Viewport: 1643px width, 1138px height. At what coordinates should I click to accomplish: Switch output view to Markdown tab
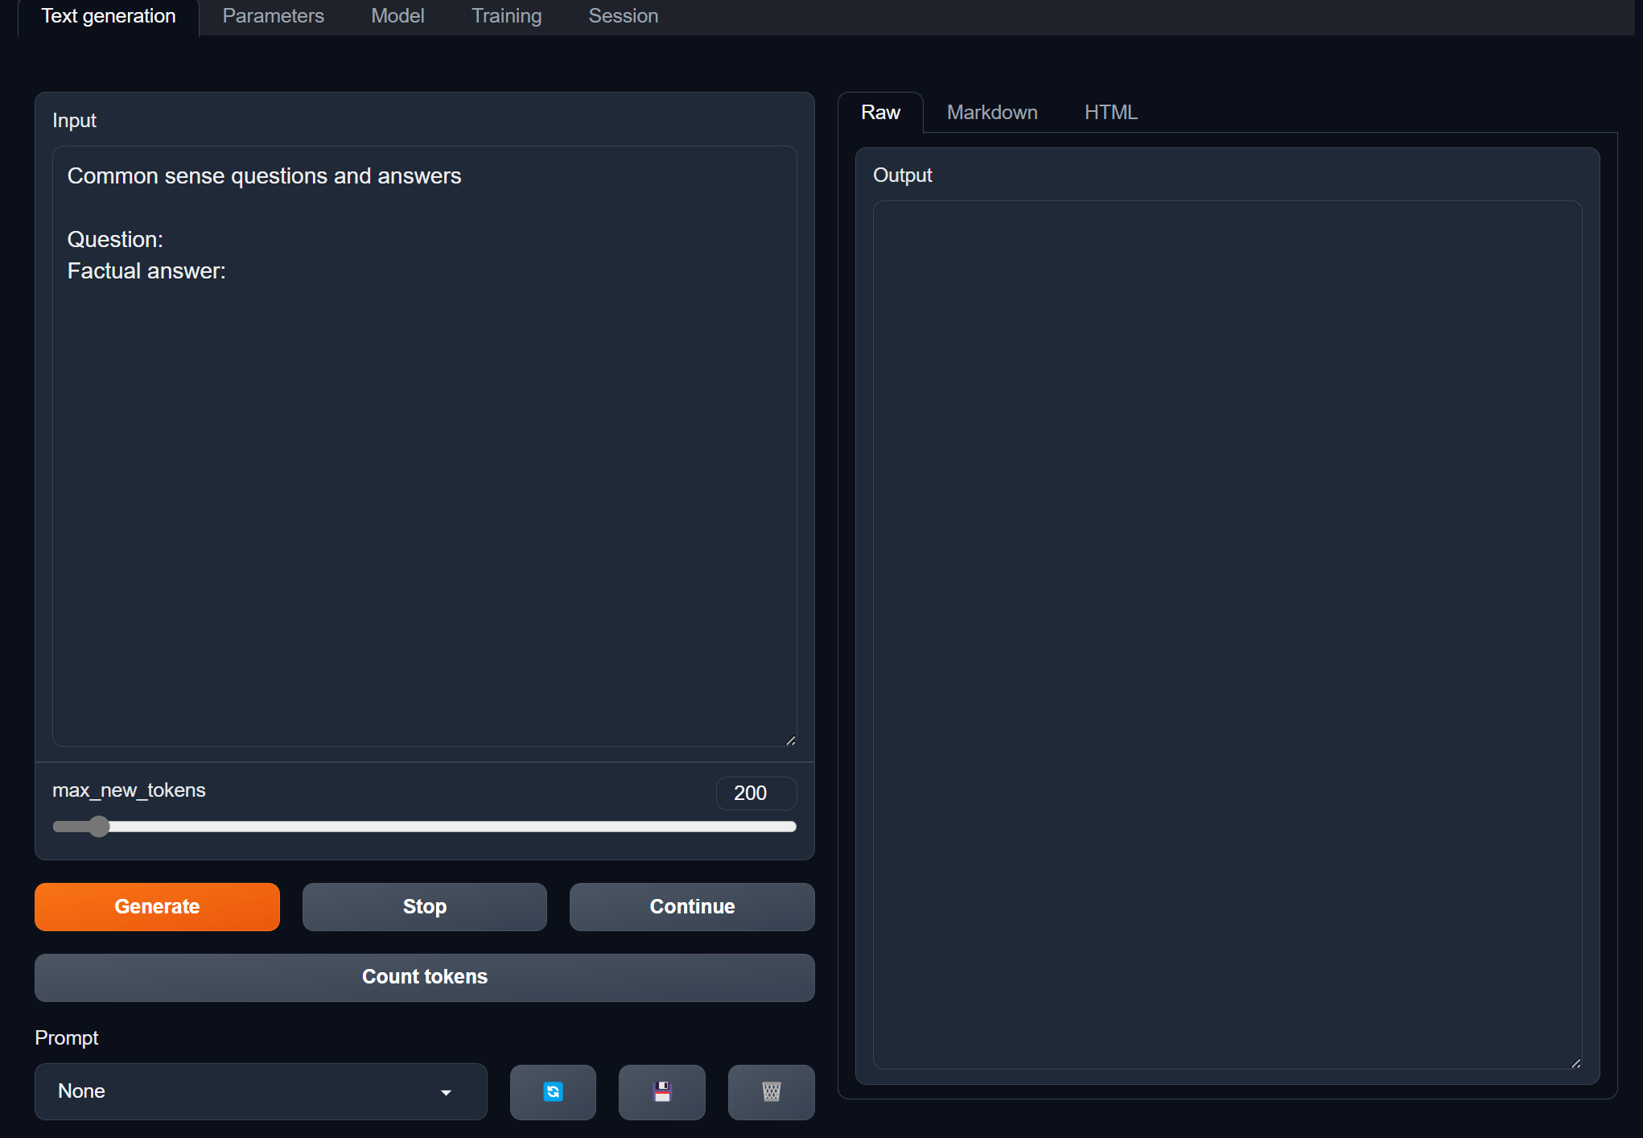pyautogui.click(x=991, y=112)
